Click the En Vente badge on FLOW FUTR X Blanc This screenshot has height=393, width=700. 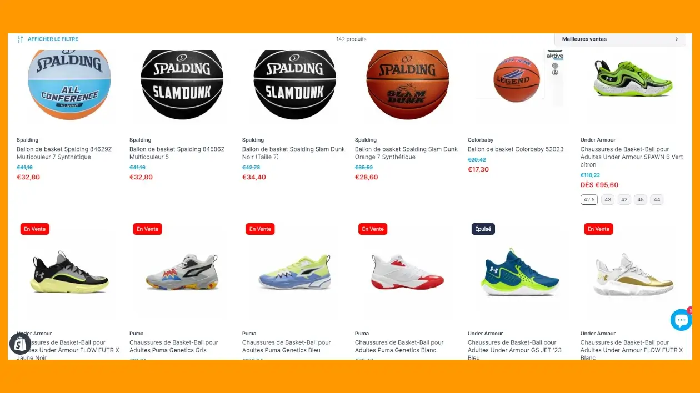598,229
